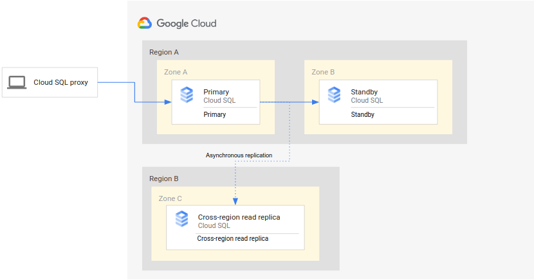Image resolution: width=534 pixels, height=280 pixels.
Task: Click the Cross-region read replica database icon
Action: tap(181, 219)
